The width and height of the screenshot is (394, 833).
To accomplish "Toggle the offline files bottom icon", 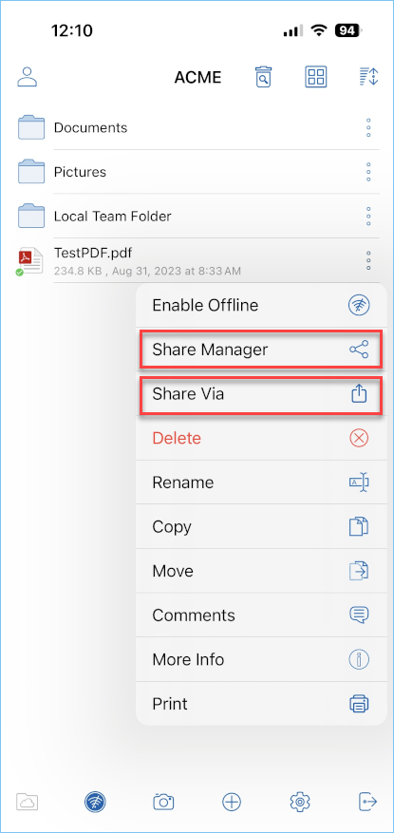I will (x=95, y=801).
